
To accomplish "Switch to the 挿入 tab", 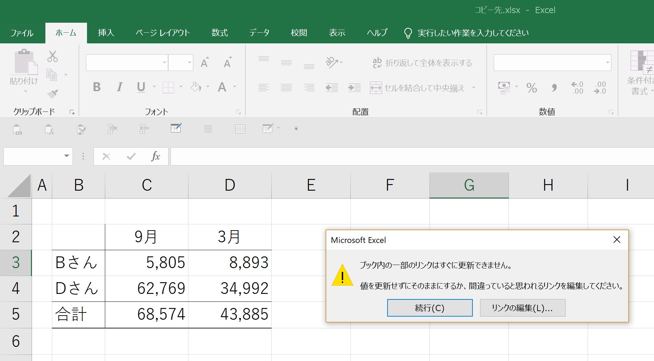I will coord(106,33).
